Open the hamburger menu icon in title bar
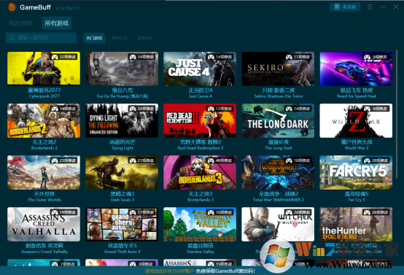This screenshot has height=275, width=404. coord(370,7)
